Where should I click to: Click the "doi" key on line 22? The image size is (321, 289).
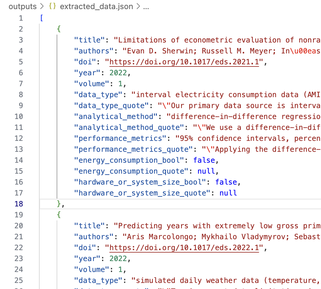pyautogui.click(x=85, y=248)
